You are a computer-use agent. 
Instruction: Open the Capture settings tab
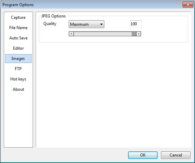pyautogui.click(x=18, y=17)
